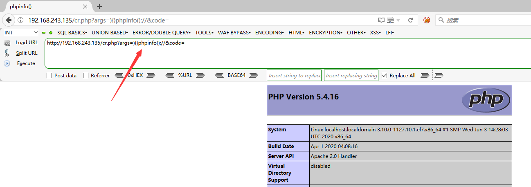
Task: Click the search magnifier icon
Action: pyautogui.click(x=441, y=20)
